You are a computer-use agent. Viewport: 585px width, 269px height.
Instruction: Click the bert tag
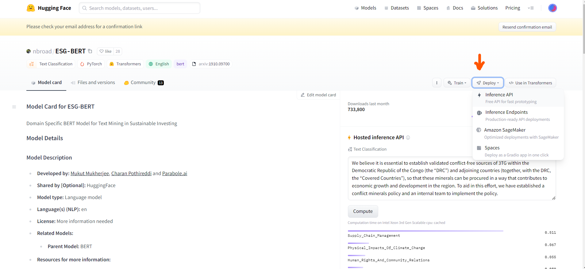point(180,64)
